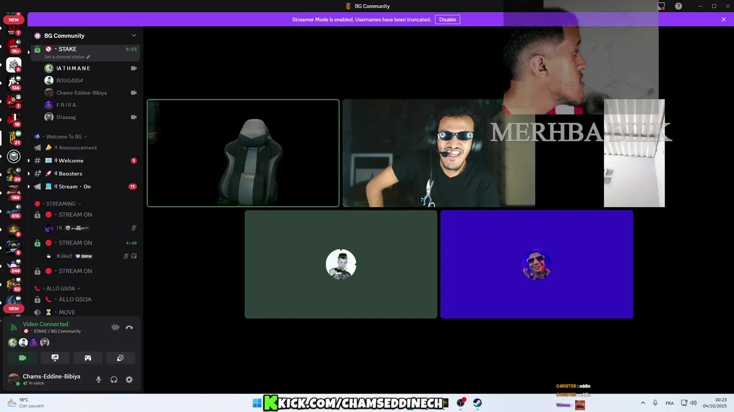The width and height of the screenshot is (734, 412).
Task: Open the activities game controller button
Action: tap(88, 358)
